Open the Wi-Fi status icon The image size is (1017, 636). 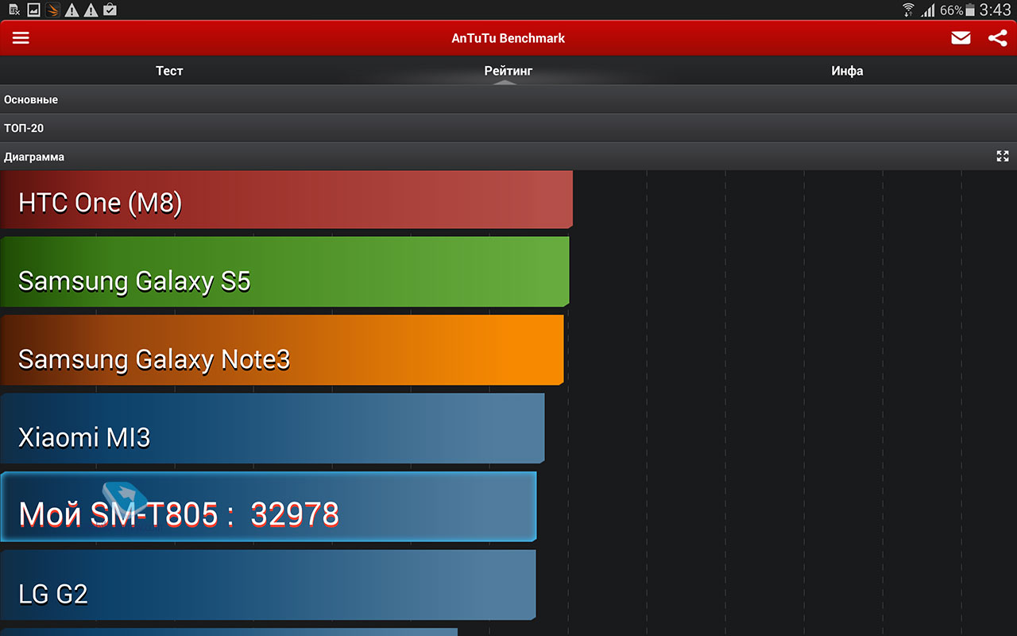(x=908, y=10)
